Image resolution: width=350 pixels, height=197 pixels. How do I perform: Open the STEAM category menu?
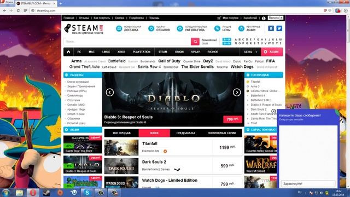[163, 52]
